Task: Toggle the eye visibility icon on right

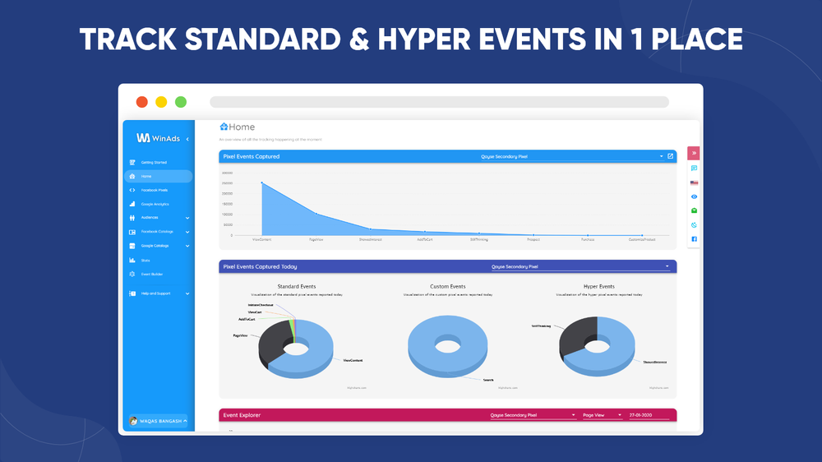Action: [694, 197]
